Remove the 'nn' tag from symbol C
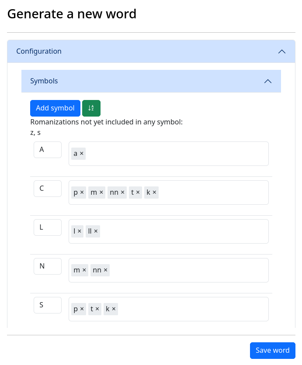The height and width of the screenshot is (365, 302). click(x=122, y=193)
